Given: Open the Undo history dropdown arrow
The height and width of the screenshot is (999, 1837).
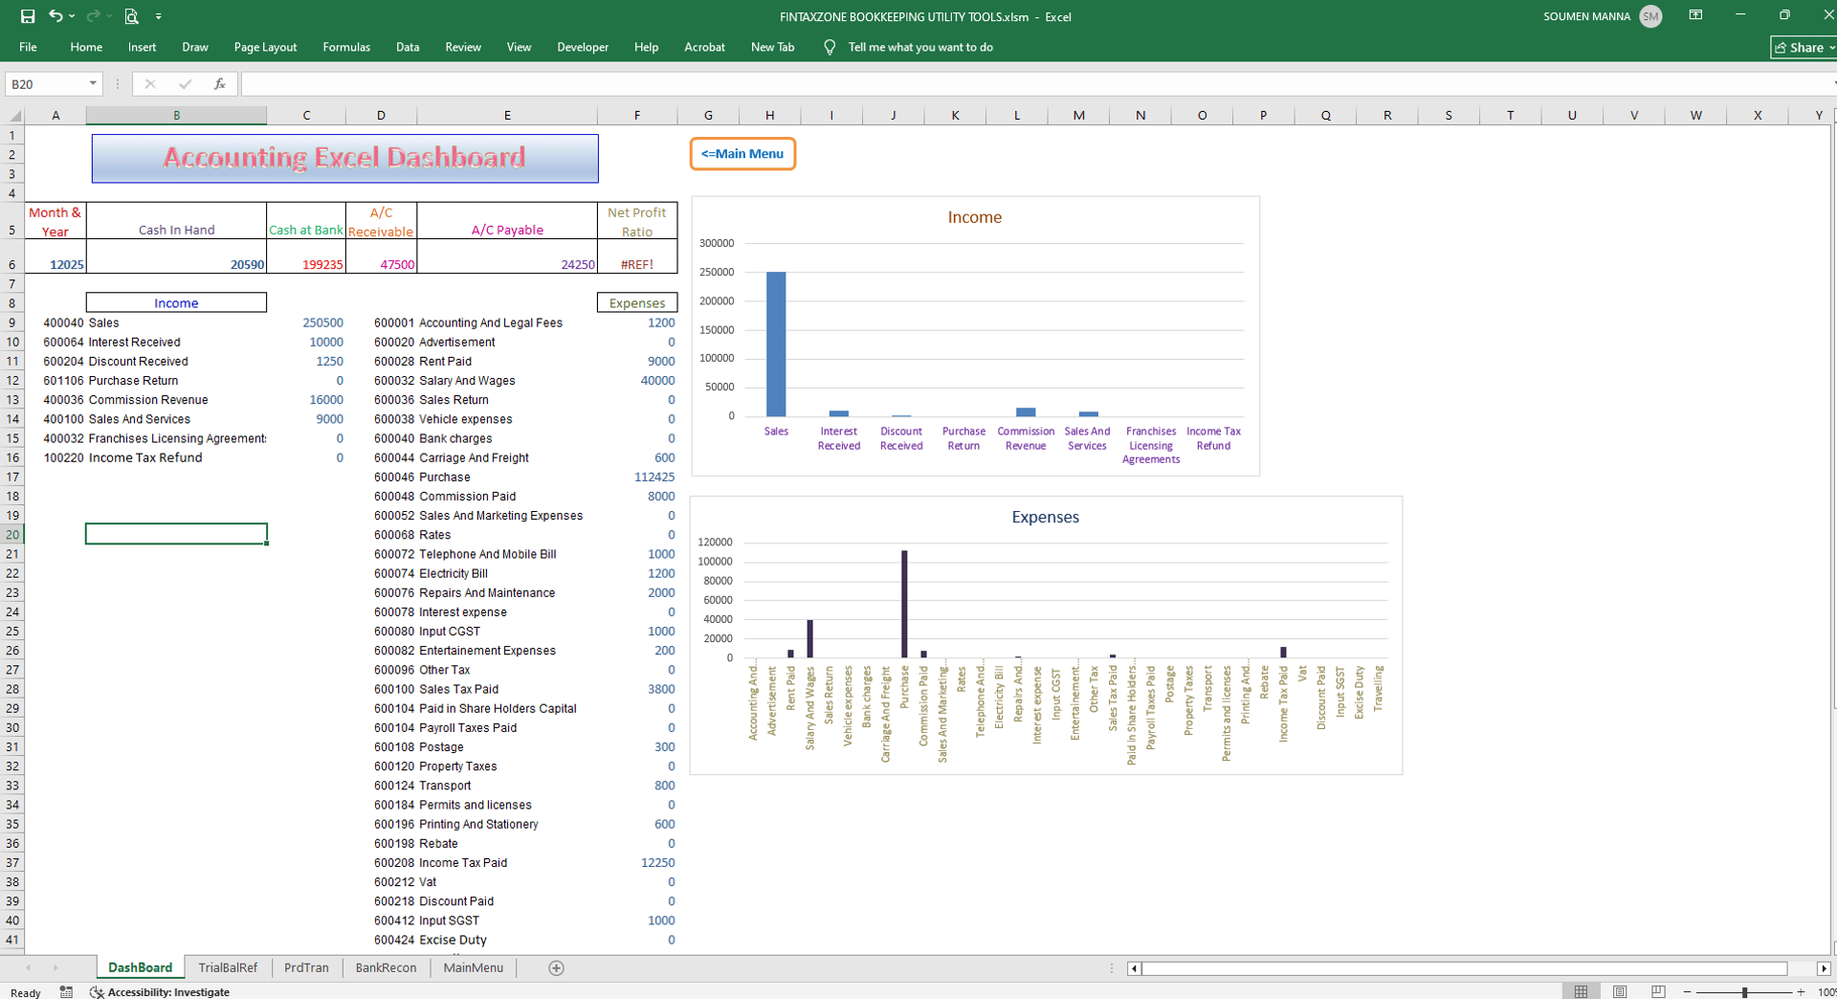Looking at the screenshot, I should (x=73, y=16).
